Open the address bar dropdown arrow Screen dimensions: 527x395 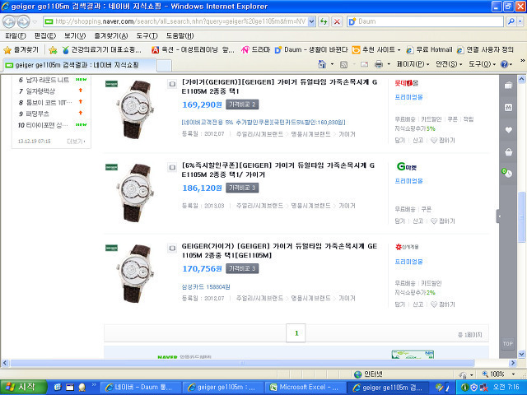[311, 21]
